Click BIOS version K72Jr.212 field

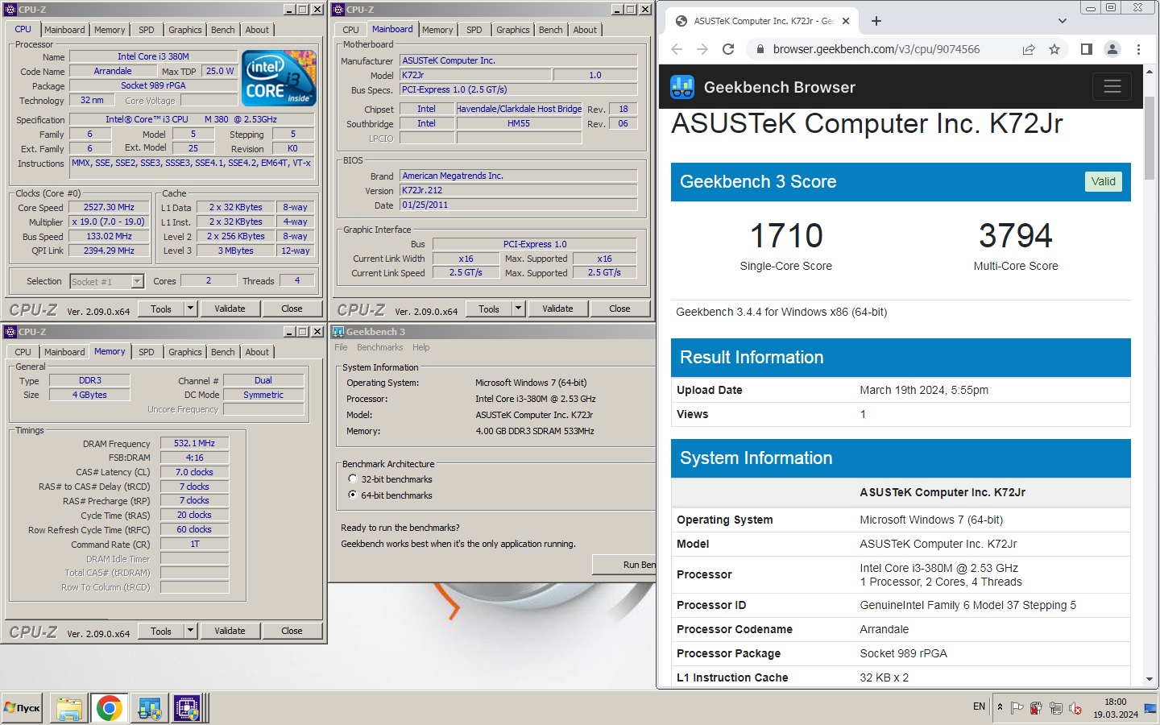point(518,190)
